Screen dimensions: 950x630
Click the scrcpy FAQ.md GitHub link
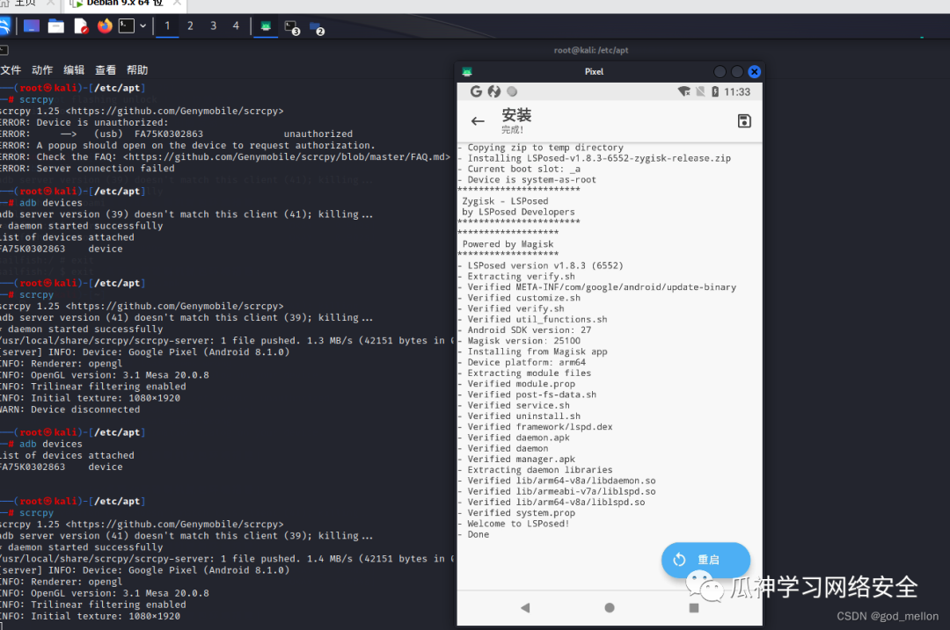point(287,156)
